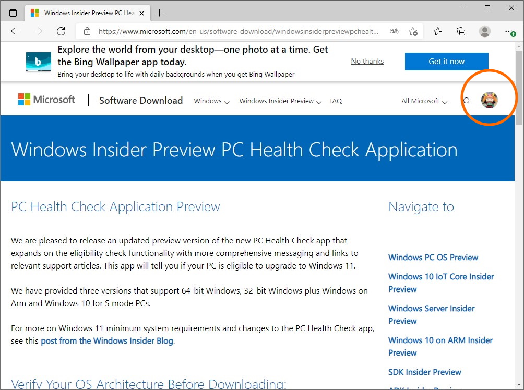Open the Bing Wallpaper app icon

[38, 61]
